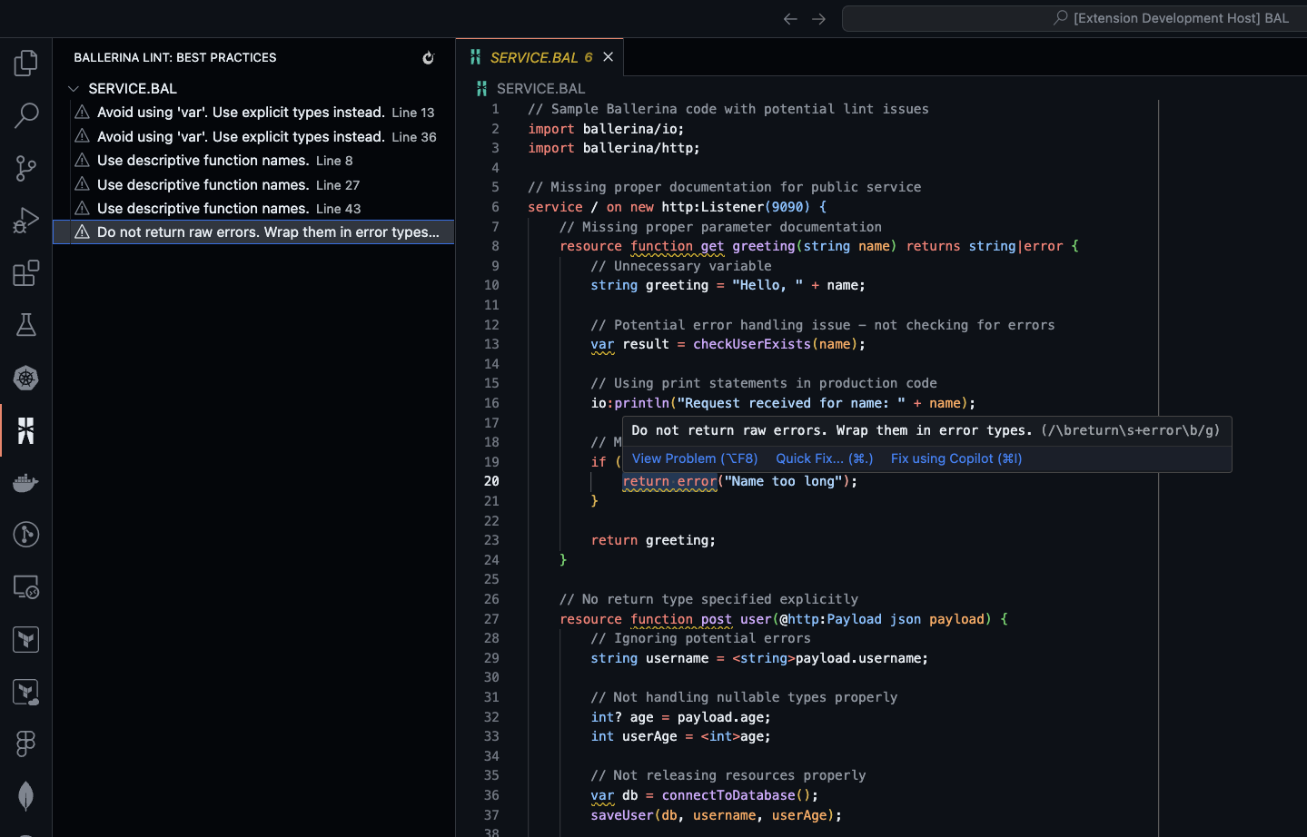Open the Figma view in activity bar

tap(26, 744)
